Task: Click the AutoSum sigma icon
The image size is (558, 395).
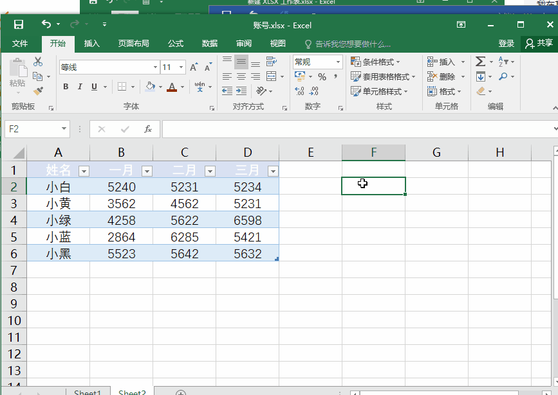Action: pyautogui.click(x=480, y=62)
